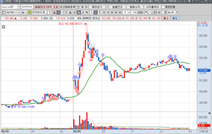Click the 06/05 date input field
This screenshot has width=212, height=134.
tap(171, 13)
